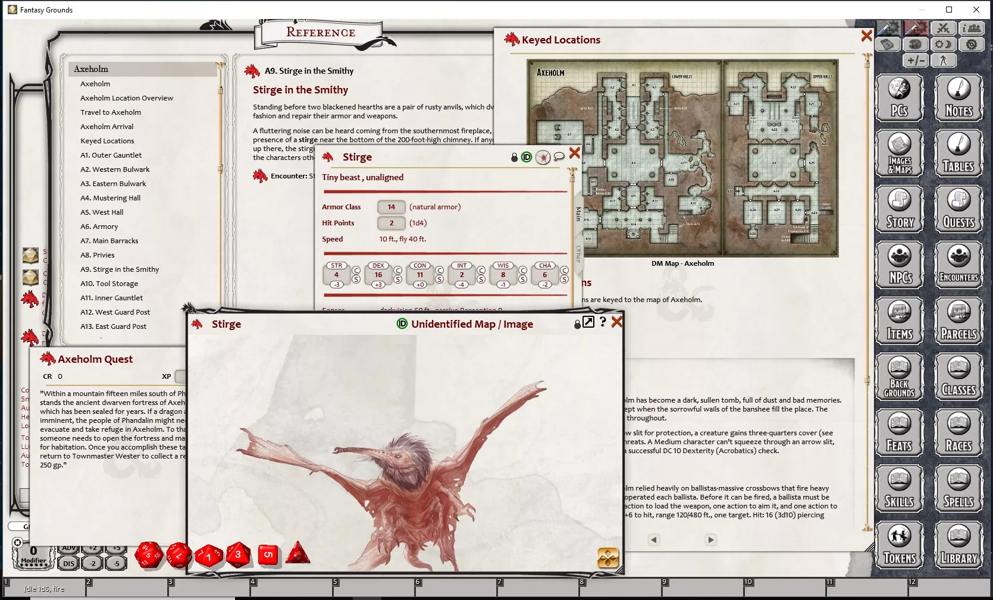Image resolution: width=993 pixels, height=600 pixels.
Task: Open the Encounters sidebar button
Action: [958, 265]
